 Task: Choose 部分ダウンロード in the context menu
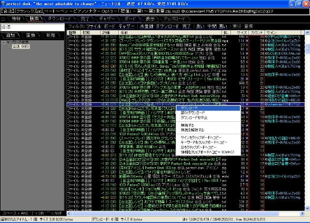208,113
